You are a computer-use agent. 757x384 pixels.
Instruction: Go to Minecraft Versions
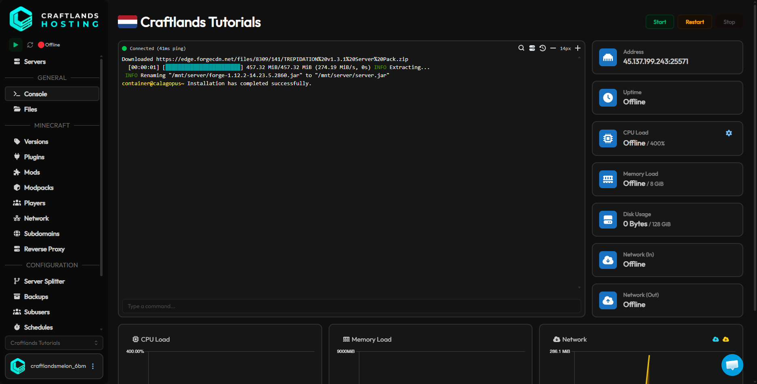point(52,142)
